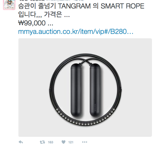
Task: Click the reply arrow icon
Action: point(21,142)
